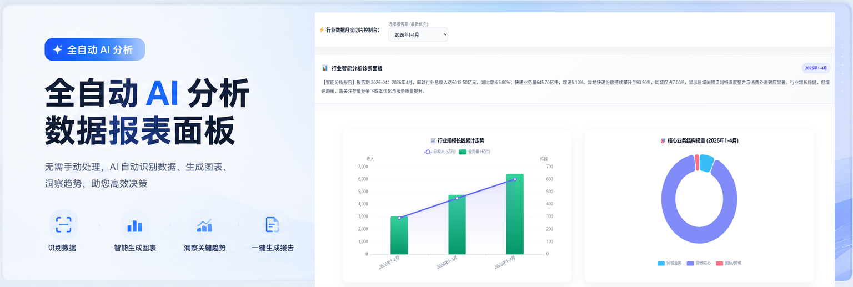Image resolution: width=853 pixels, height=287 pixels.
Task: Click the 选择报告期 (最新优先) label
Action: (x=408, y=24)
